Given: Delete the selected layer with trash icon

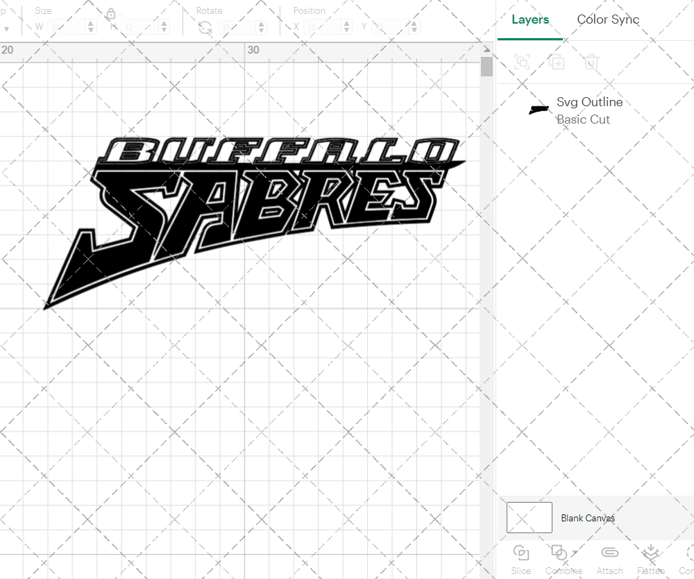Looking at the screenshot, I should tap(591, 62).
